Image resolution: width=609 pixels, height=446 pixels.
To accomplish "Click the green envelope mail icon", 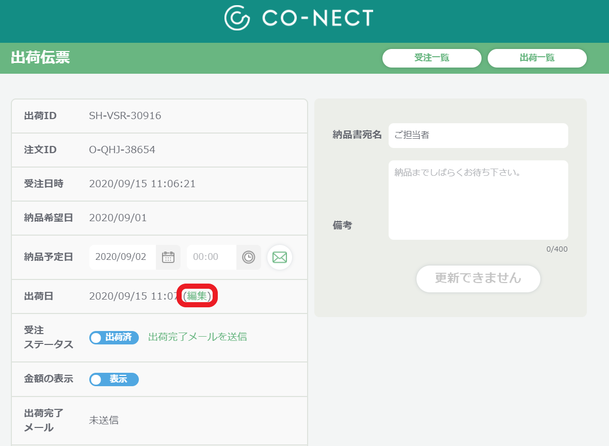I will (x=280, y=257).
